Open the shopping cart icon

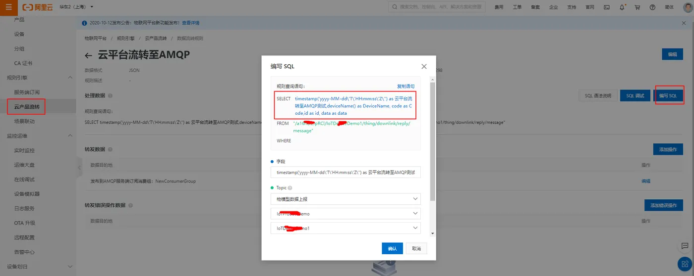coord(637,7)
